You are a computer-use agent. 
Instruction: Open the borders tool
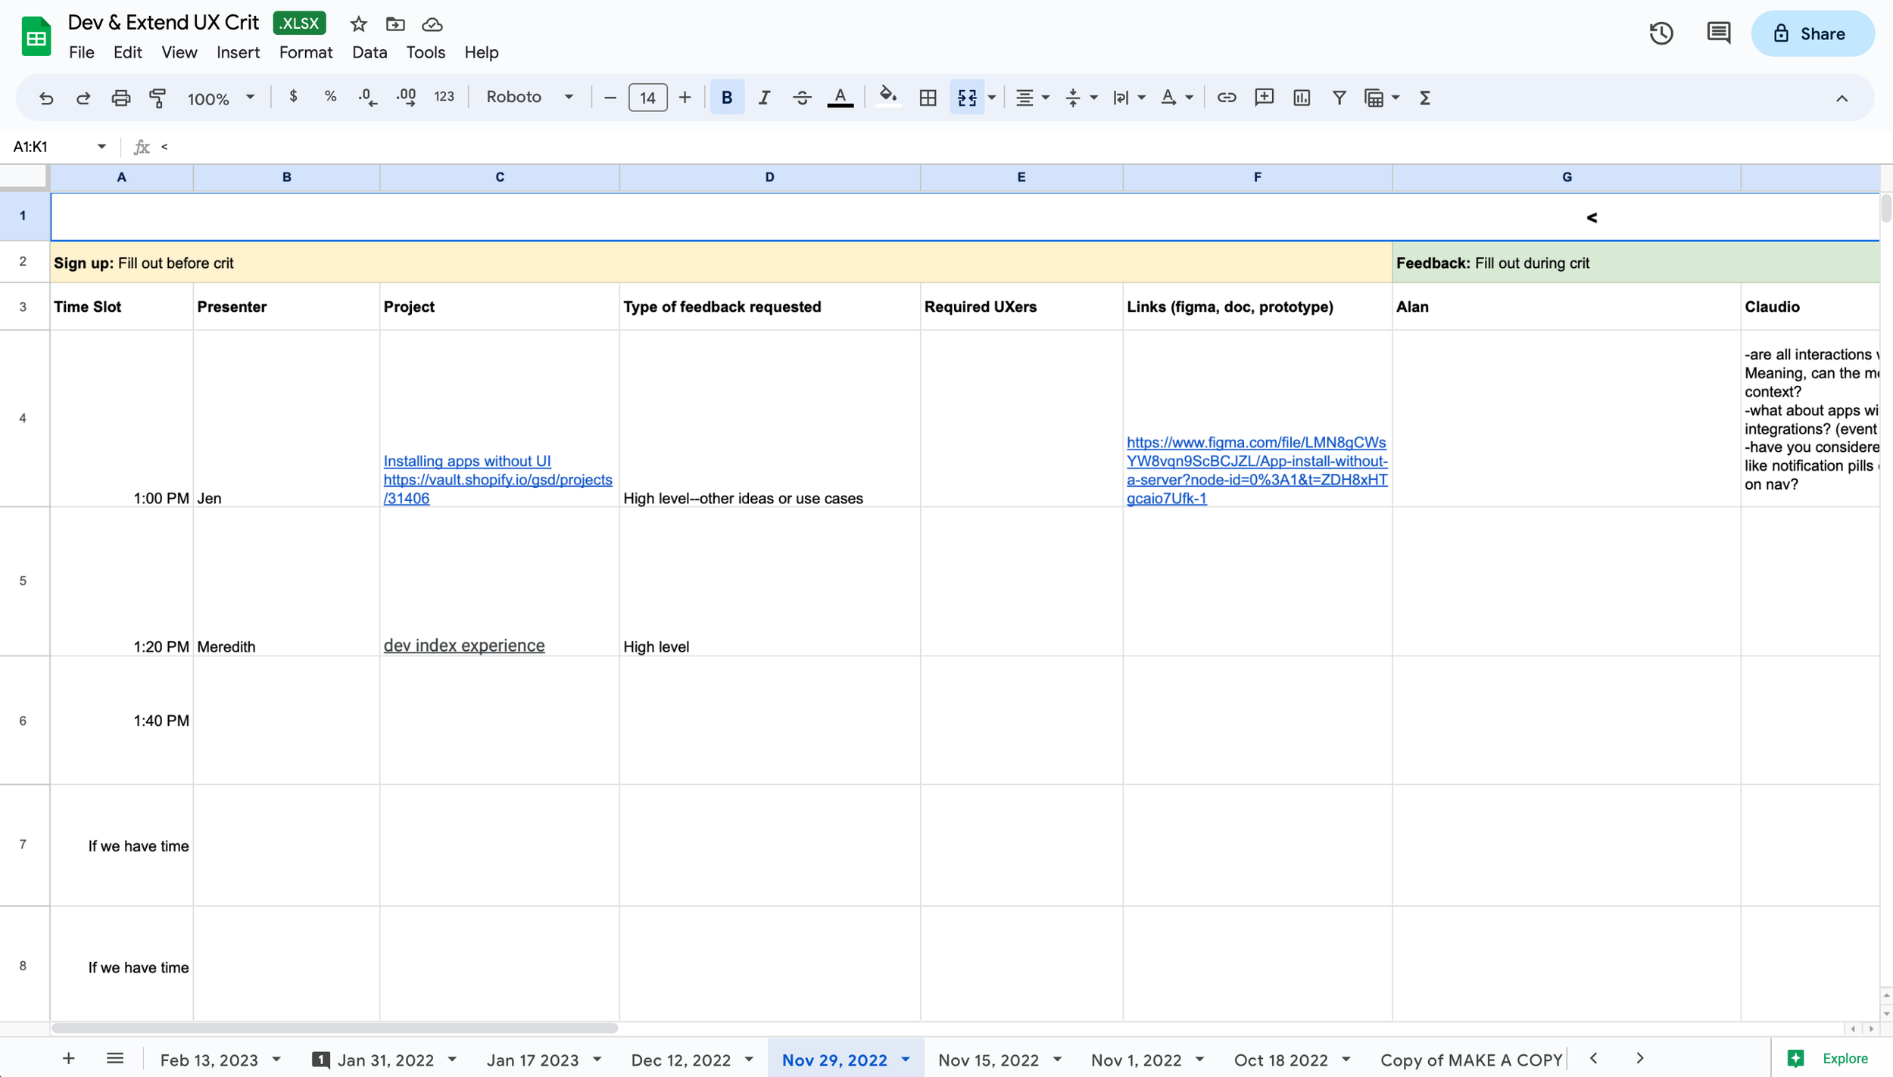928,98
